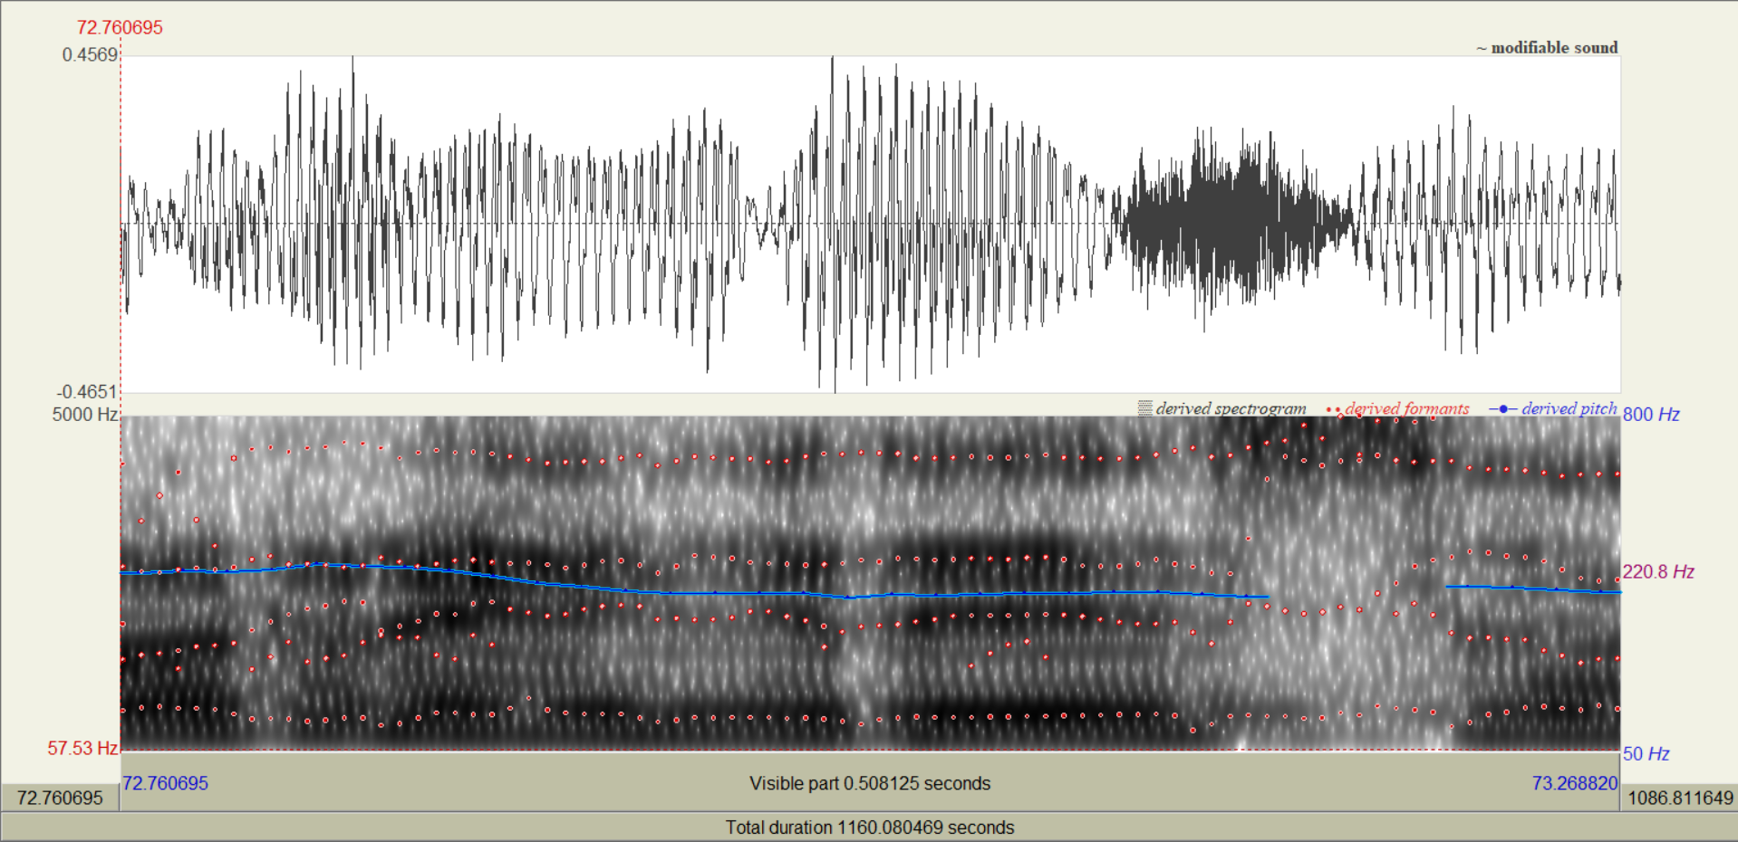Click the 800 Hz pitch ceiling label

[1651, 415]
